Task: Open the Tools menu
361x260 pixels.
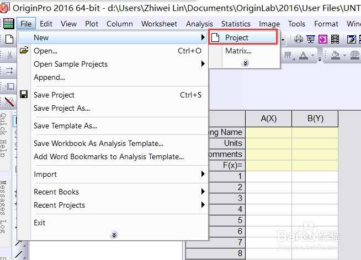Action: [x=296, y=24]
